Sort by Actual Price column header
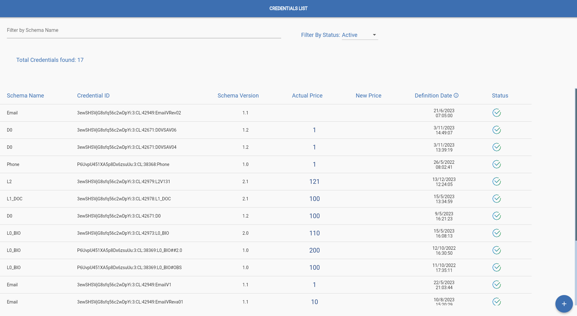 pyautogui.click(x=307, y=96)
